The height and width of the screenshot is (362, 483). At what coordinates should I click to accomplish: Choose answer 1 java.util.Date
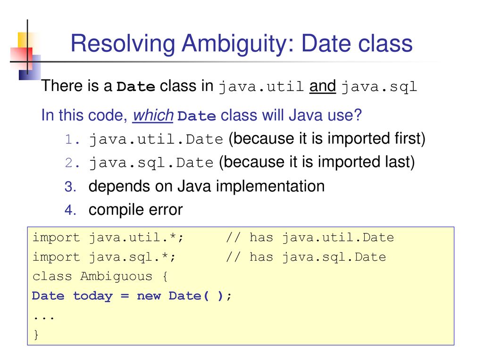click(245, 139)
